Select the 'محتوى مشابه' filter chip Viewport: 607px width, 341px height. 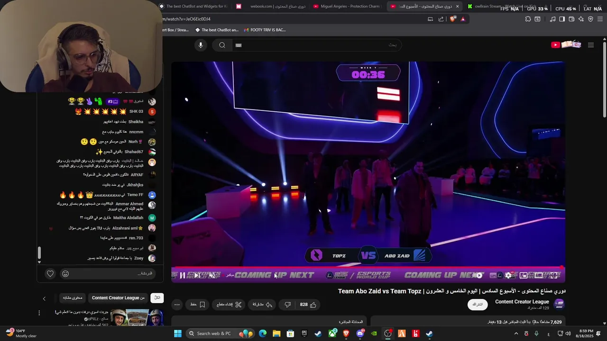click(73, 297)
